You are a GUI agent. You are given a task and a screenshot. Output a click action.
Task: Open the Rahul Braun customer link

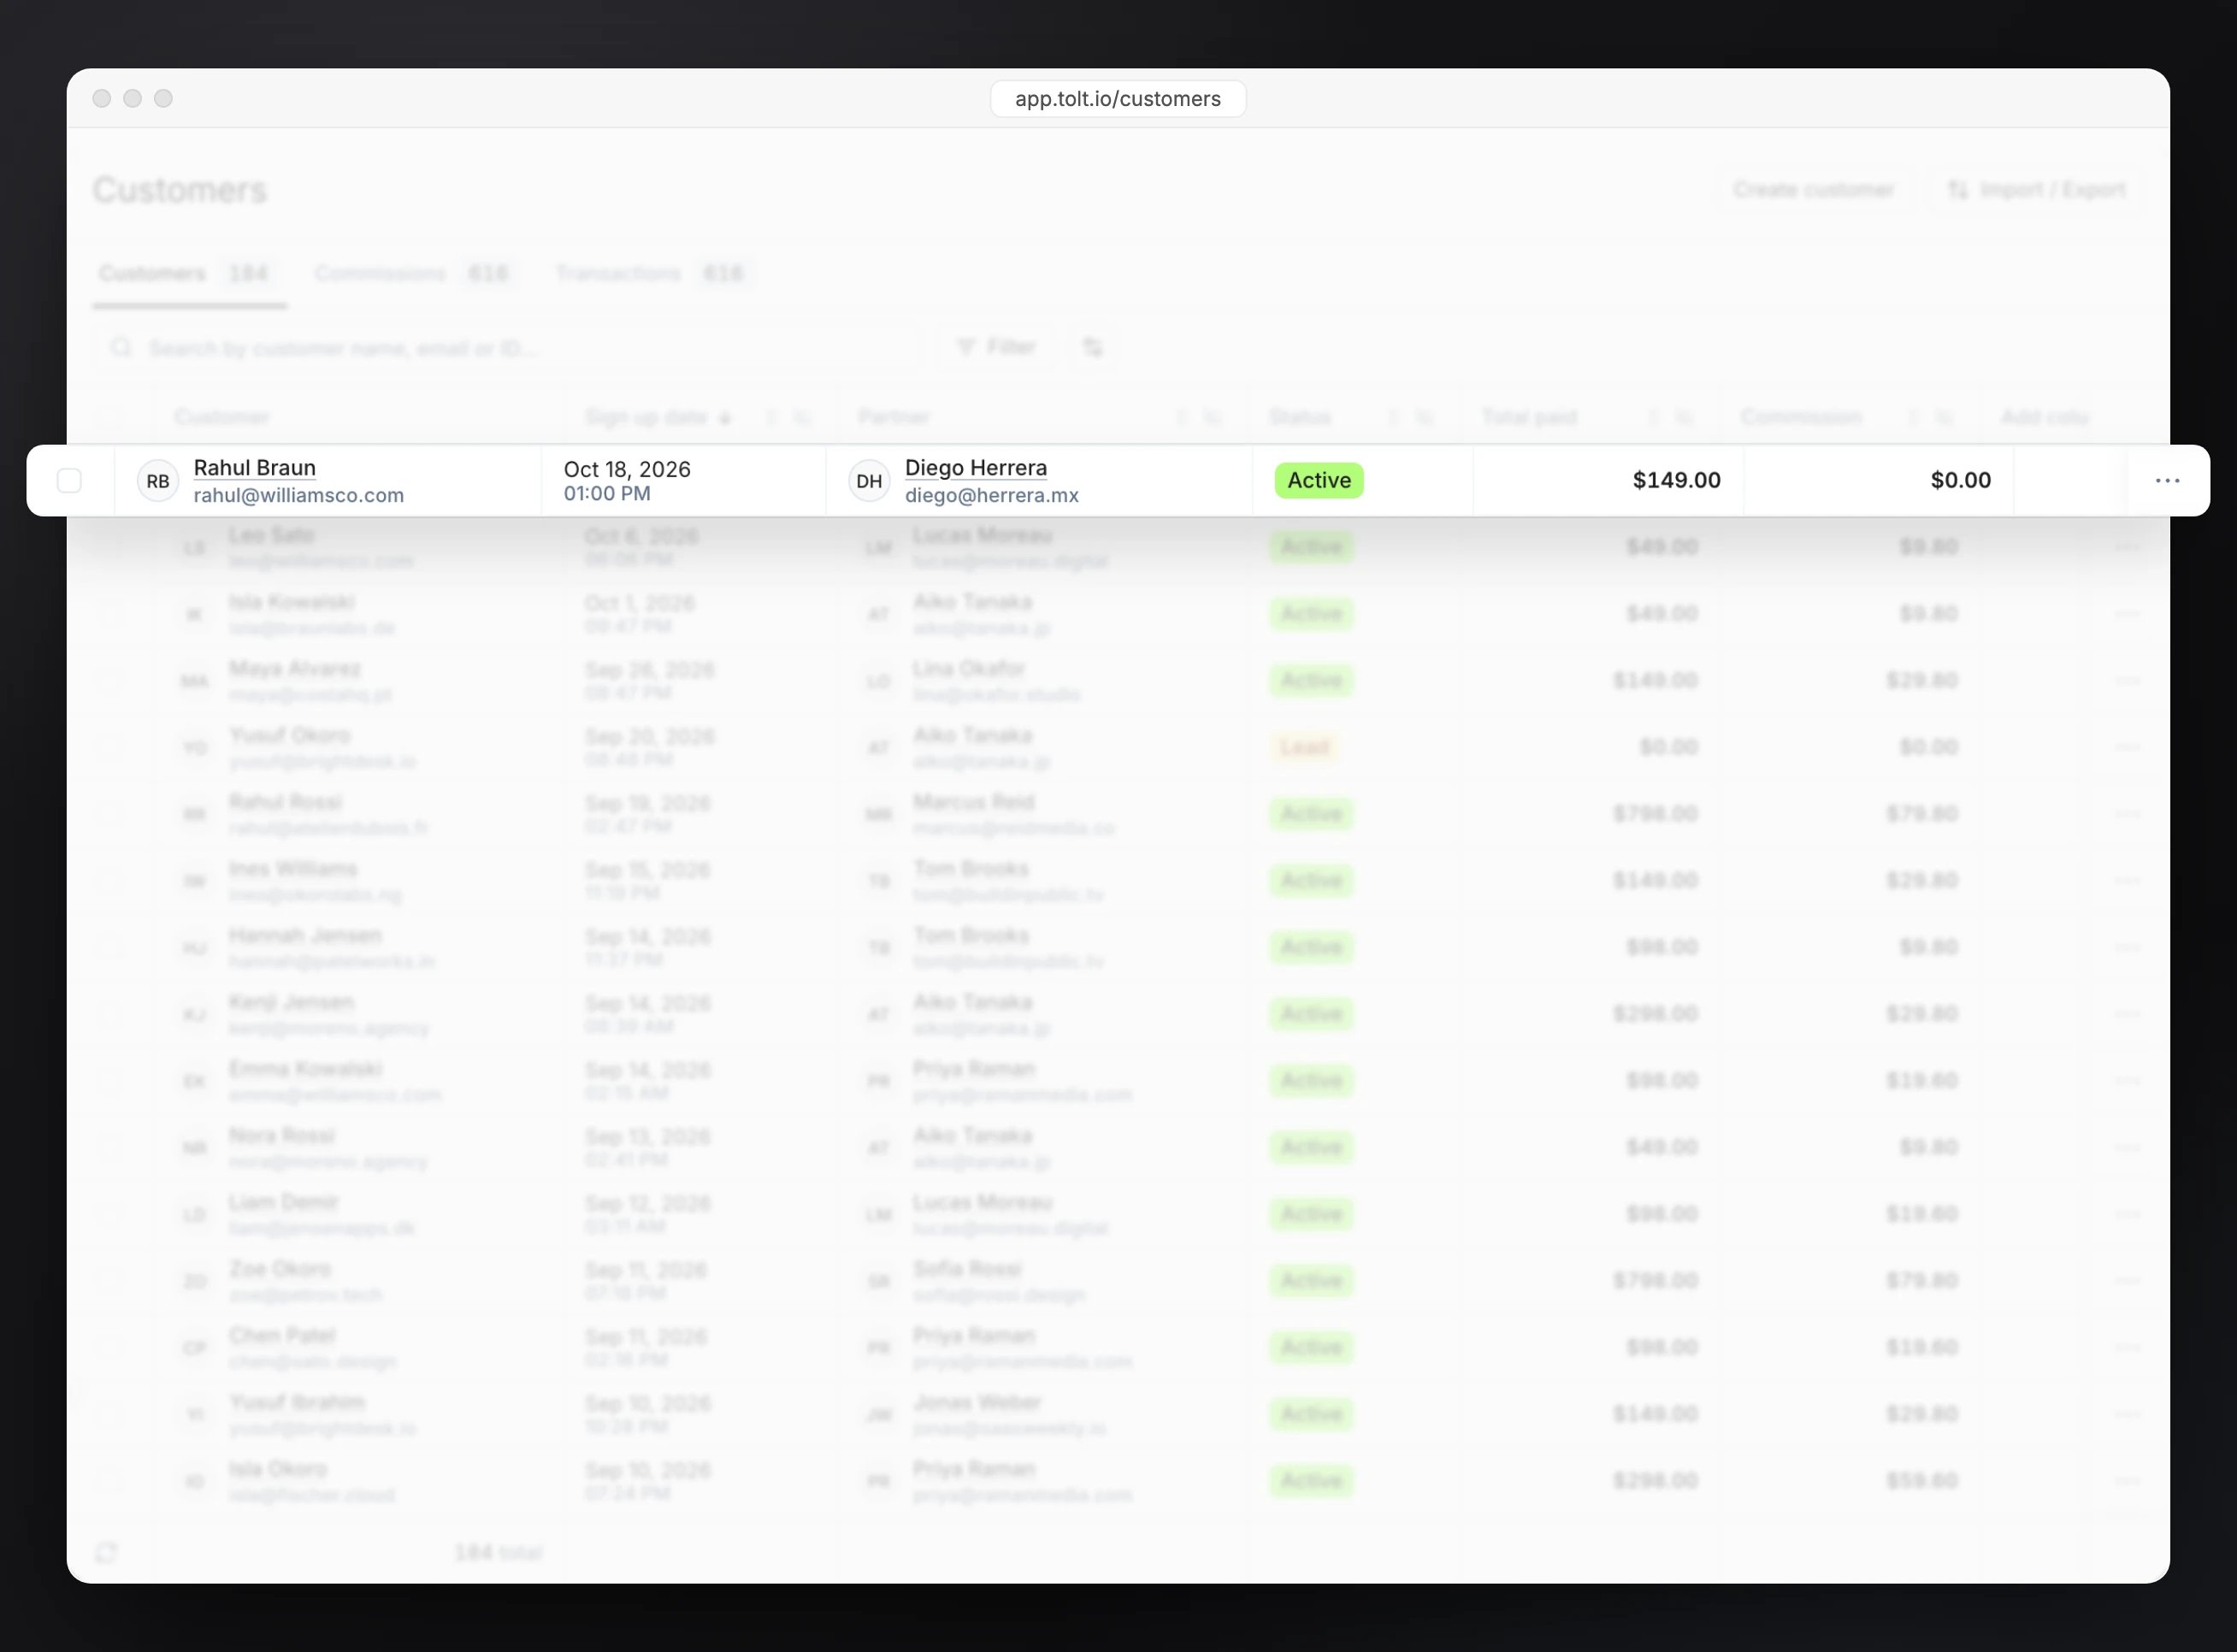click(254, 468)
